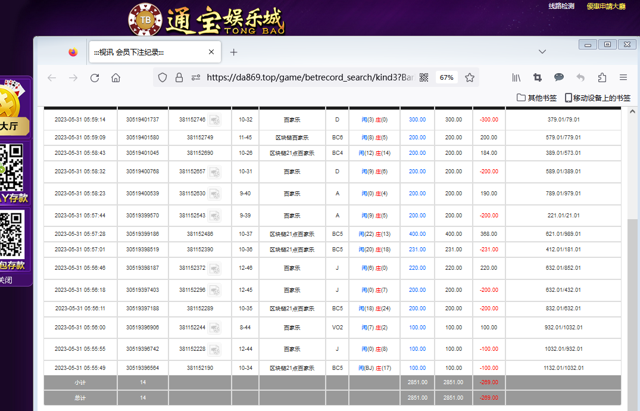Open the Firefox hamburger application menu
This screenshot has height=411, width=640.
coord(623,77)
